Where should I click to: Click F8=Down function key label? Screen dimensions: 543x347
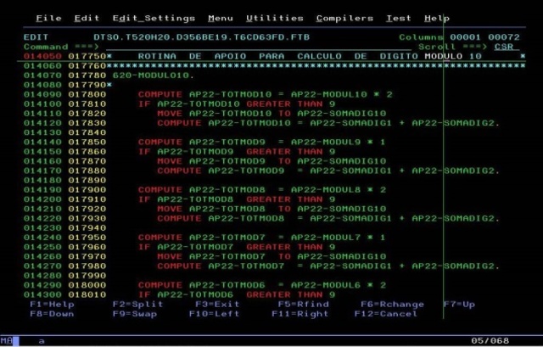[x=52, y=314]
